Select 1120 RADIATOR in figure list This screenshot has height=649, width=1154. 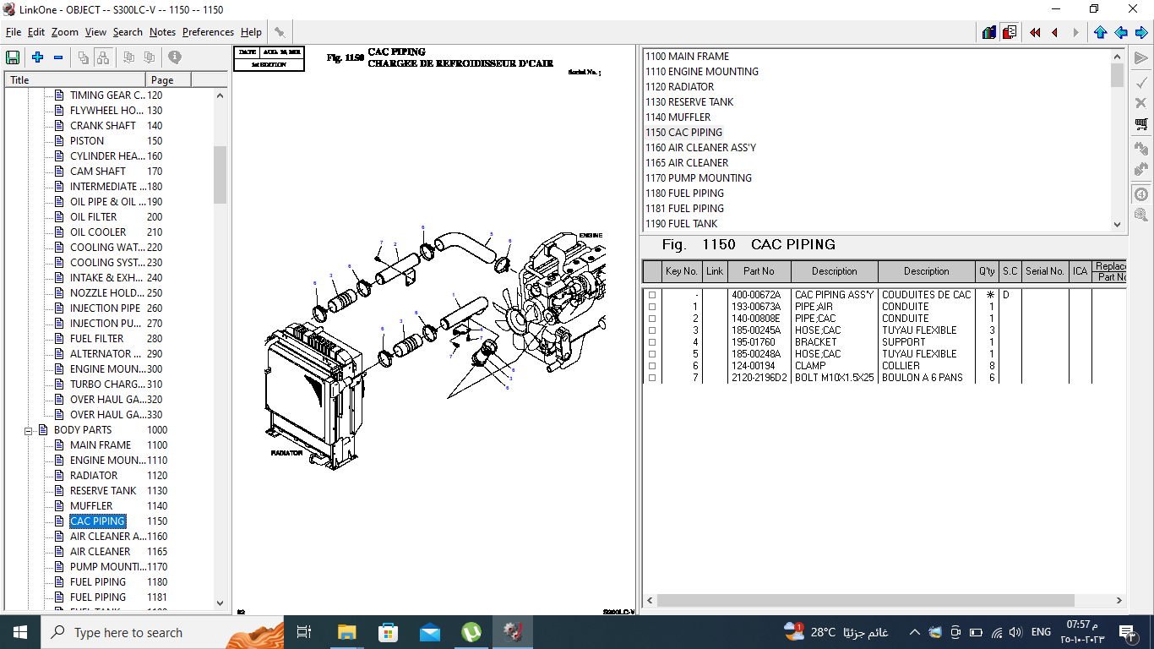[679, 87]
